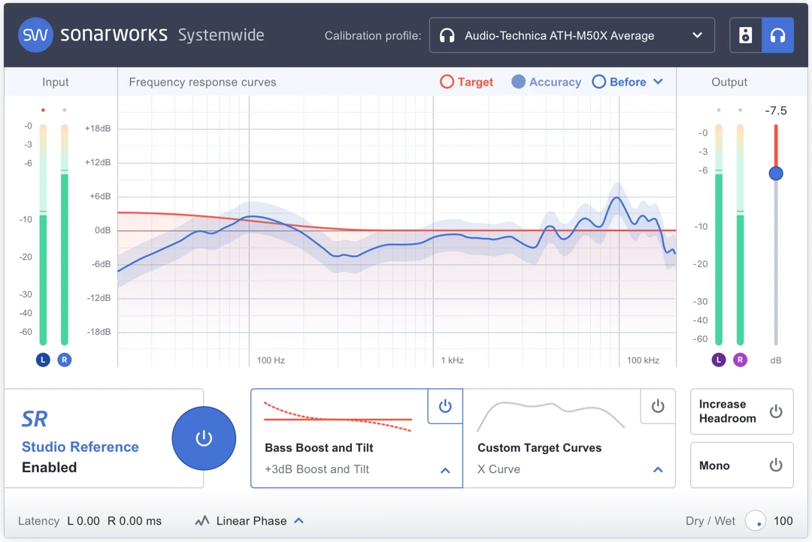This screenshot has height=542, width=812.
Task: Click the Output meter header
Action: tap(729, 82)
